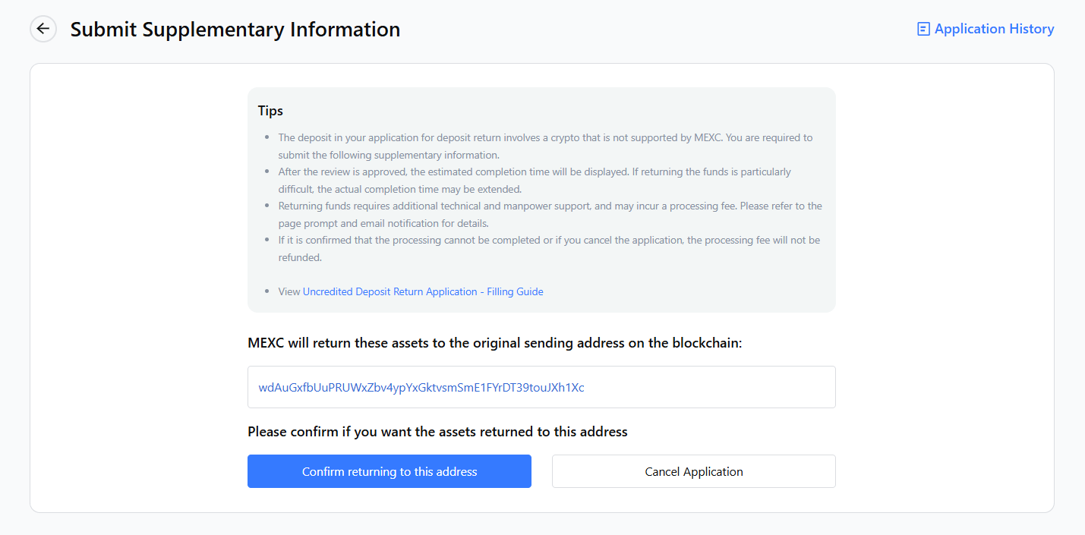Open the Application History link
This screenshot has width=1085, height=535.
pyautogui.click(x=994, y=29)
